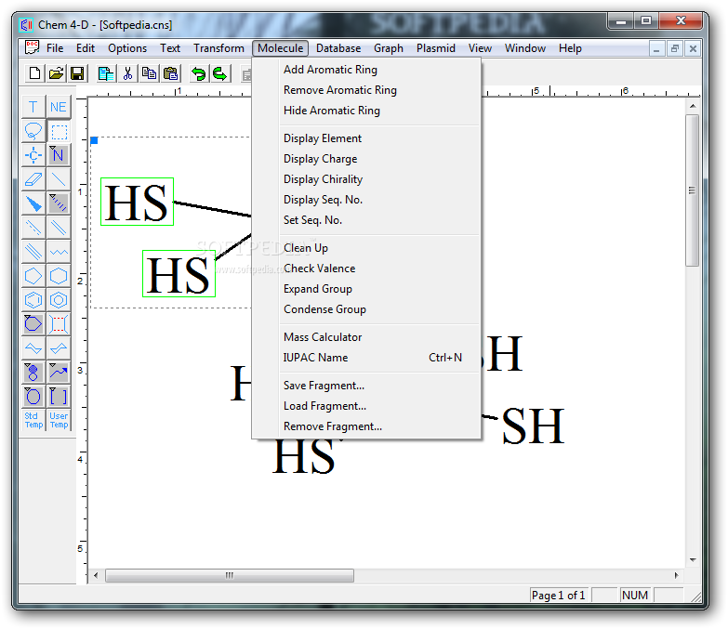Choose Condense Group

click(366, 309)
